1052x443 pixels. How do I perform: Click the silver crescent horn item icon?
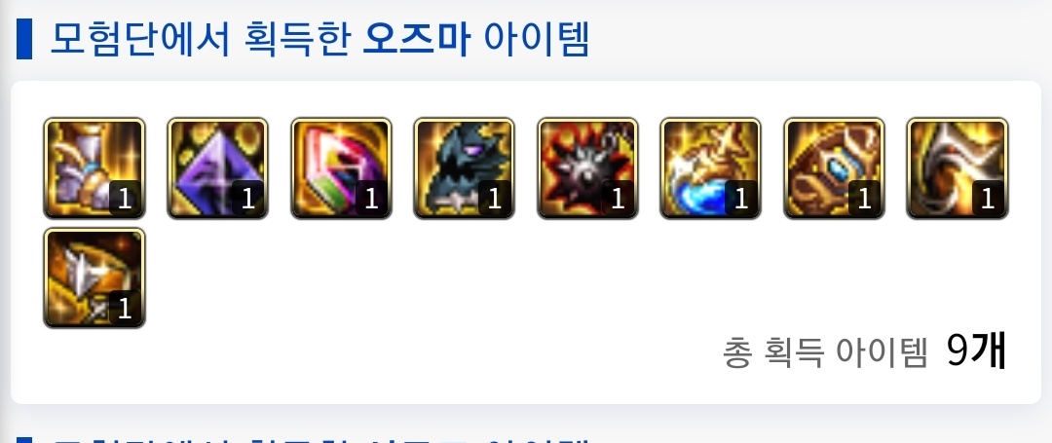[958, 168]
